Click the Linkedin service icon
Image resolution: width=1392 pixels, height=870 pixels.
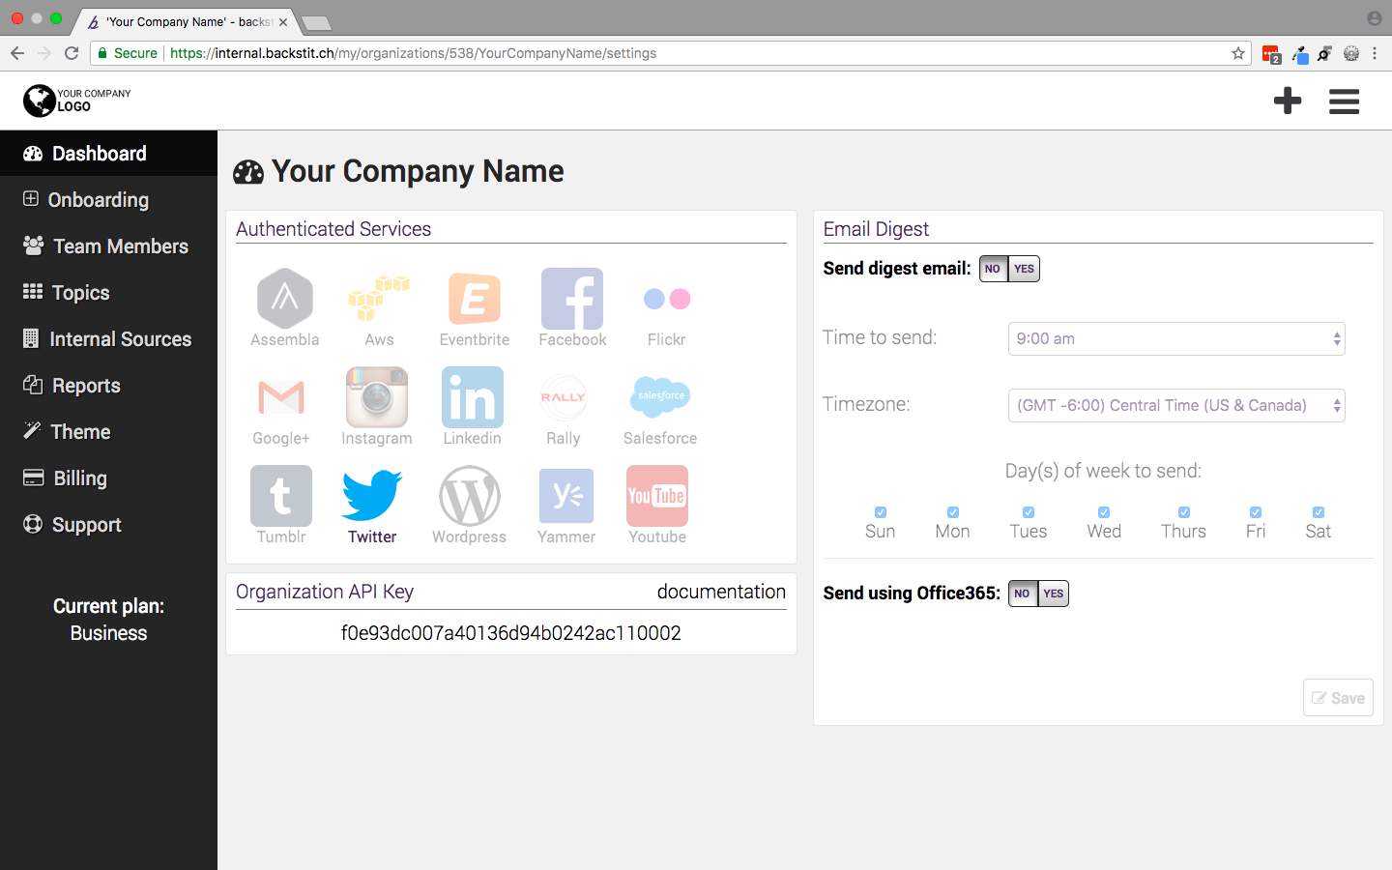(x=473, y=397)
